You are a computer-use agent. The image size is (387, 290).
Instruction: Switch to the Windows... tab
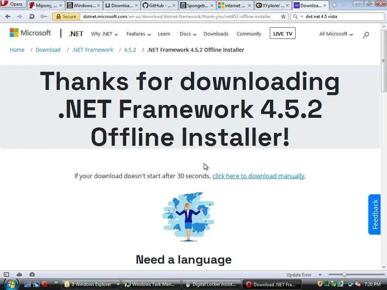point(84,5)
